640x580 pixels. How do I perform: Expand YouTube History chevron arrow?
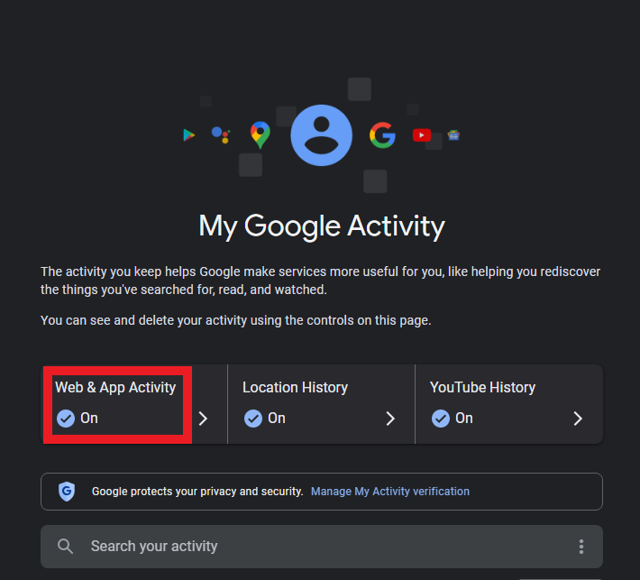click(x=578, y=419)
